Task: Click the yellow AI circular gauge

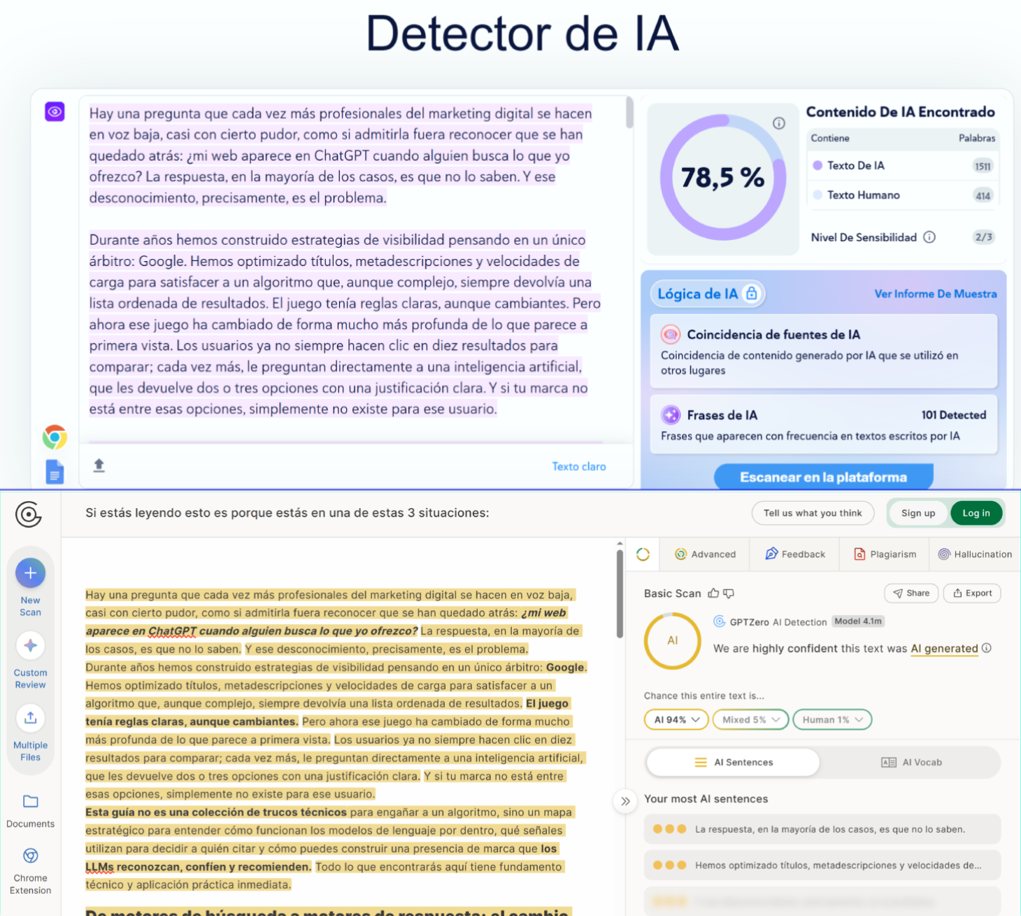Action: [x=672, y=641]
